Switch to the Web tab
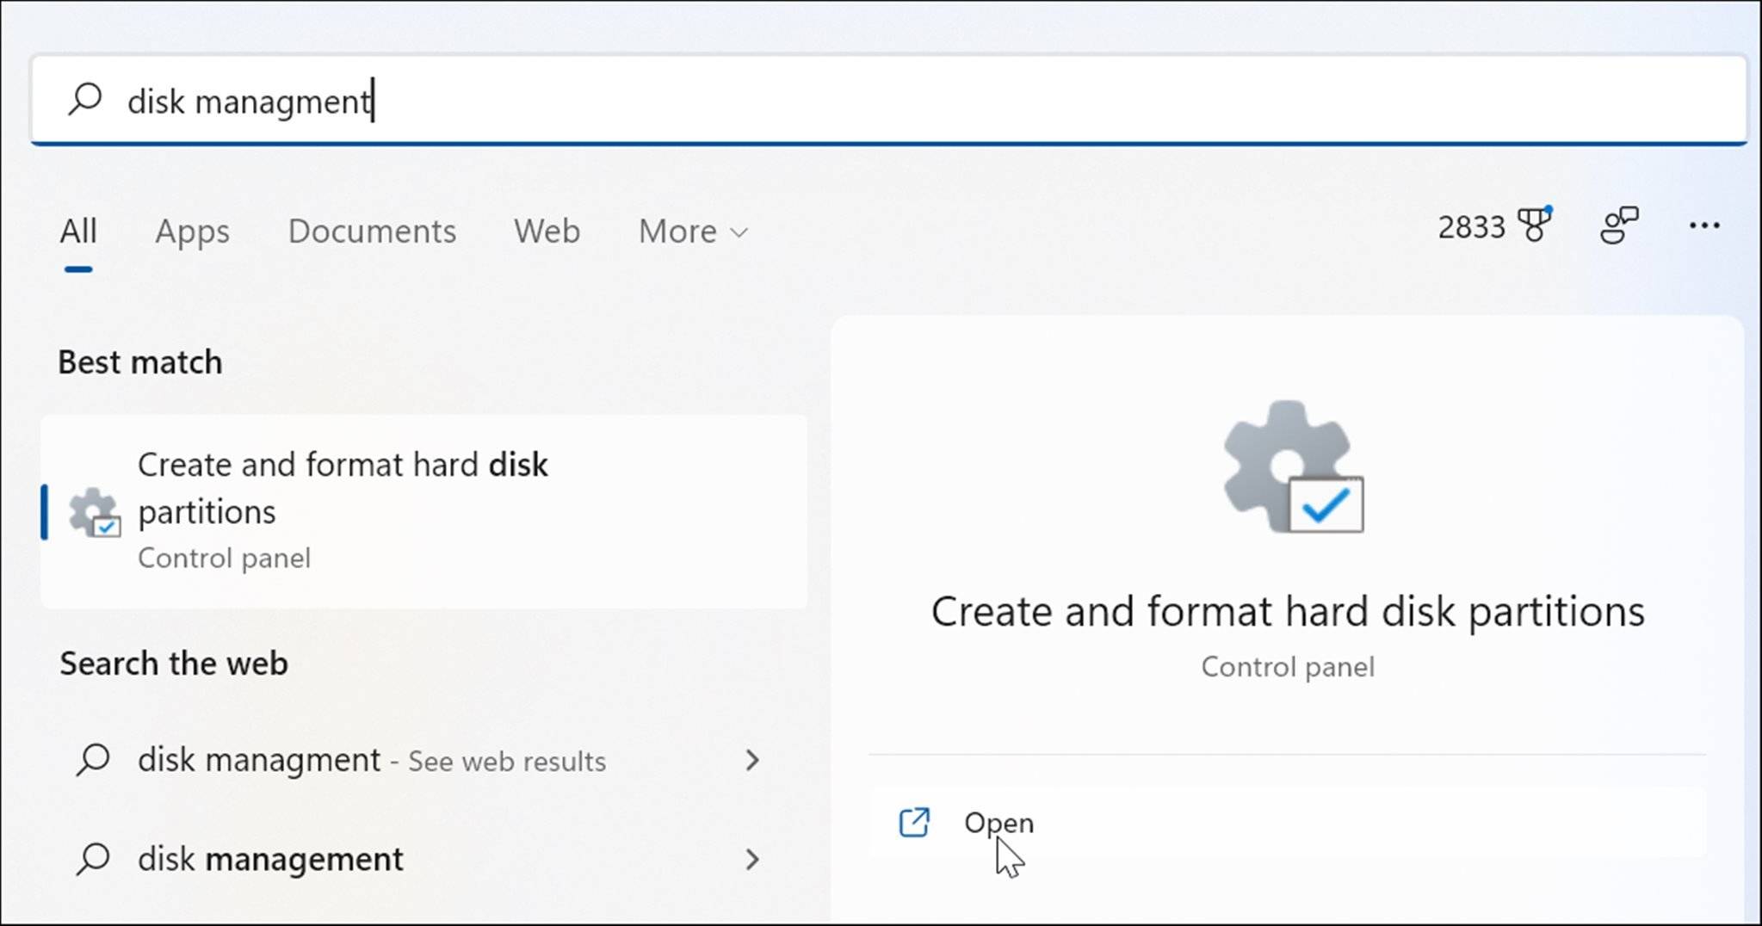Viewport: 1762px width, 926px height. pyautogui.click(x=546, y=231)
